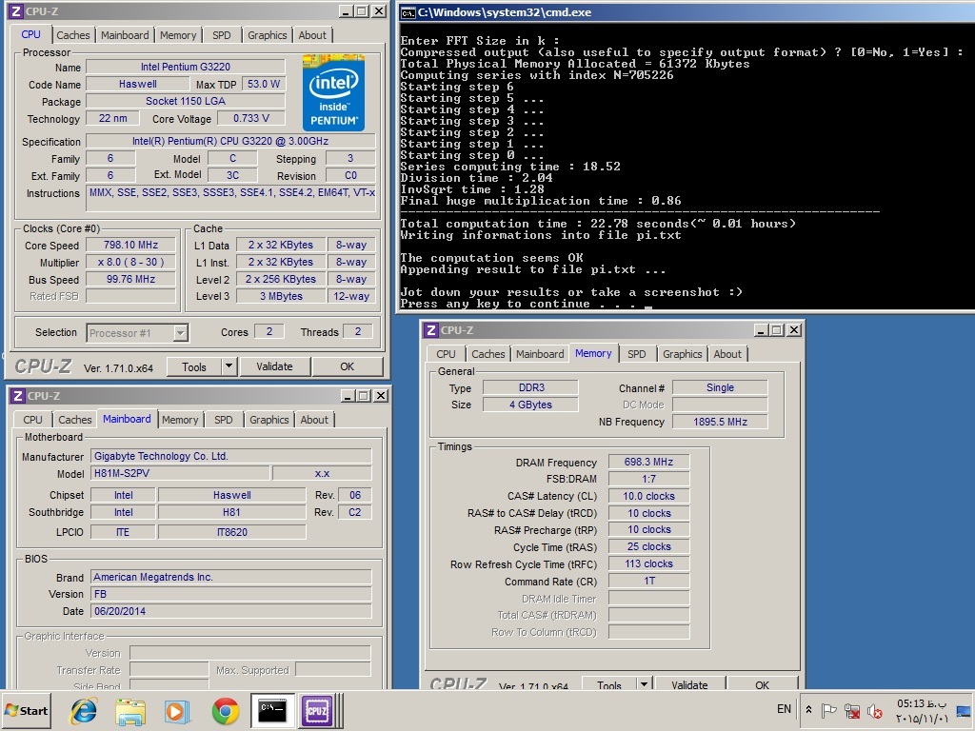Click CPU-Z icon in Memory window title bar
Viewport: 975px width, 731px height.
tap(431, 330)
